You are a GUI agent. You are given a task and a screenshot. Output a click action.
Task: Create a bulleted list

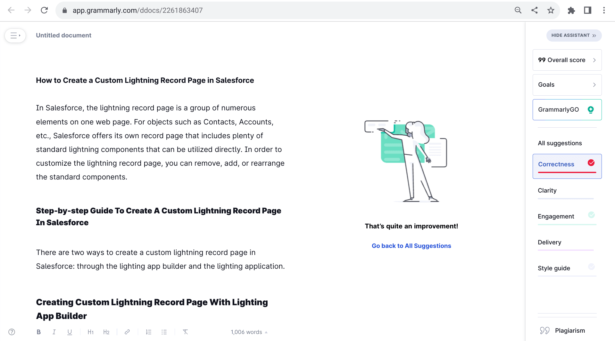point(164,332)
